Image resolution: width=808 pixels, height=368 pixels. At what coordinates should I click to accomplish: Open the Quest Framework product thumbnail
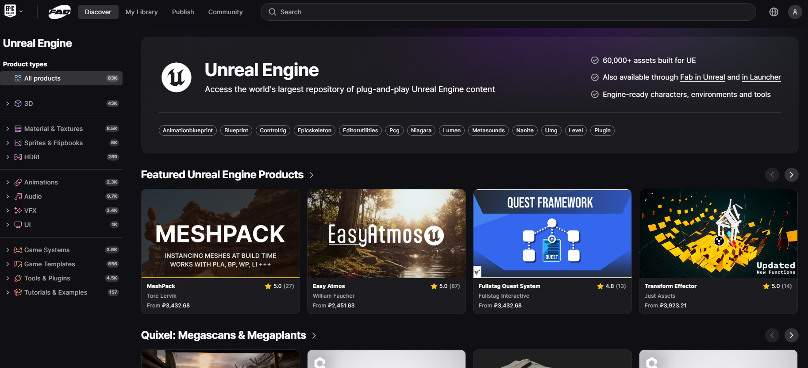[x=552, y=234]
